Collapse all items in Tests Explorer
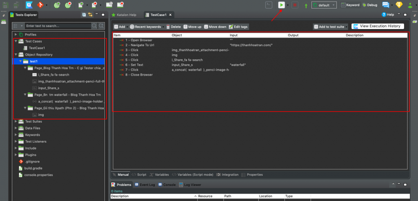This screenshot has width=418, height=201. point(84,15)
